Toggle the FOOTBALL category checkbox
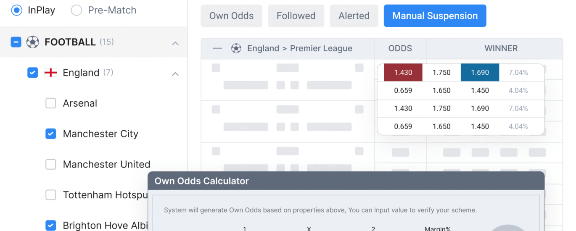Image resolution: width=576 pixels, height=231 pixels. click(x=16, y=42)
